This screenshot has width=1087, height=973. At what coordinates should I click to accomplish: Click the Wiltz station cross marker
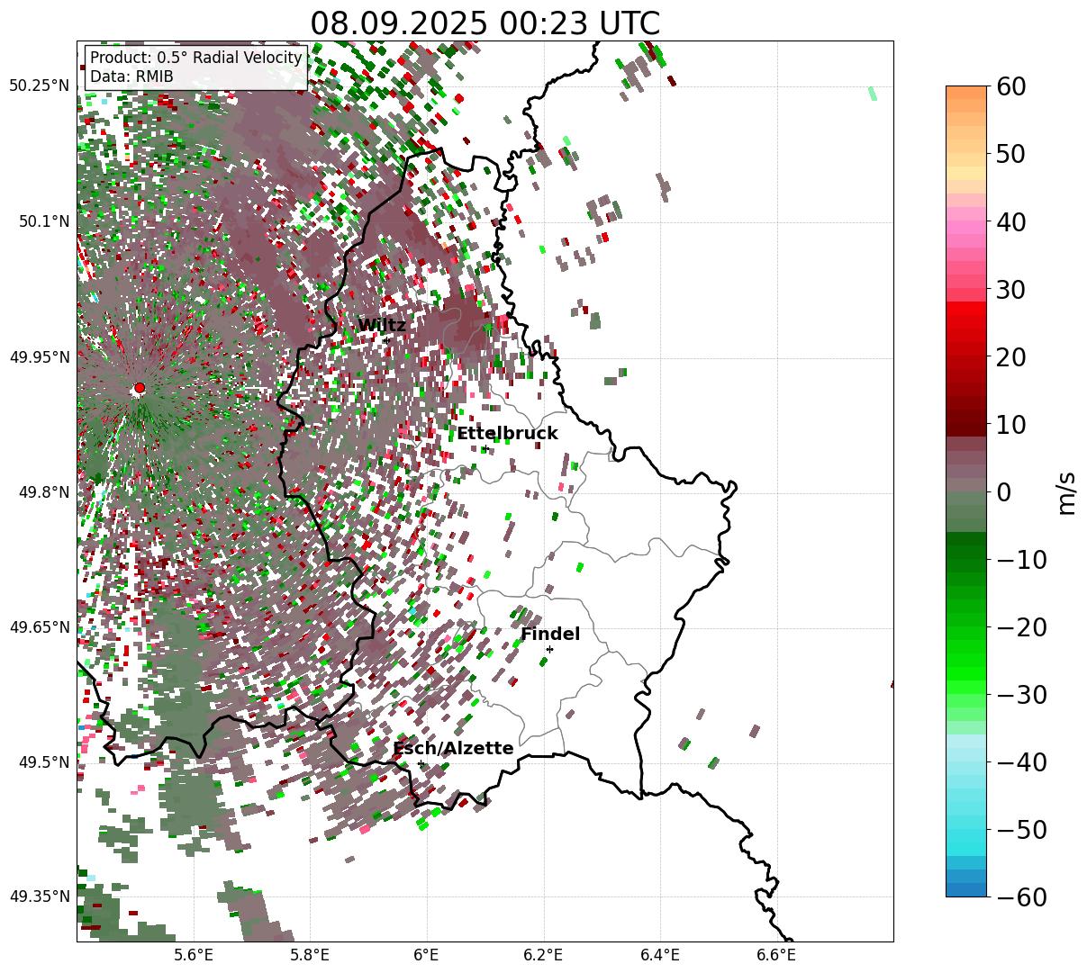pyautogui.click(x=386, y=340)
